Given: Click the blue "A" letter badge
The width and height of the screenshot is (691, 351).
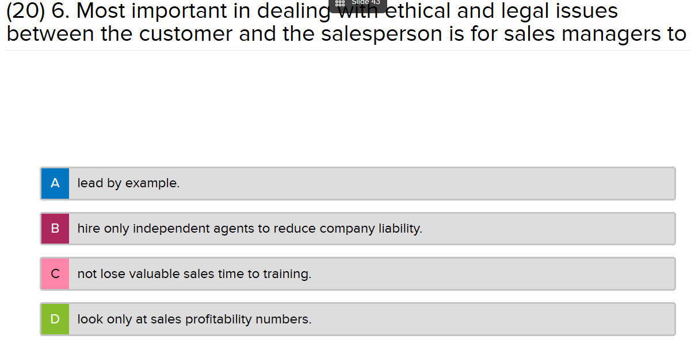Looking at the screenshot, I should tap(55, 183).
